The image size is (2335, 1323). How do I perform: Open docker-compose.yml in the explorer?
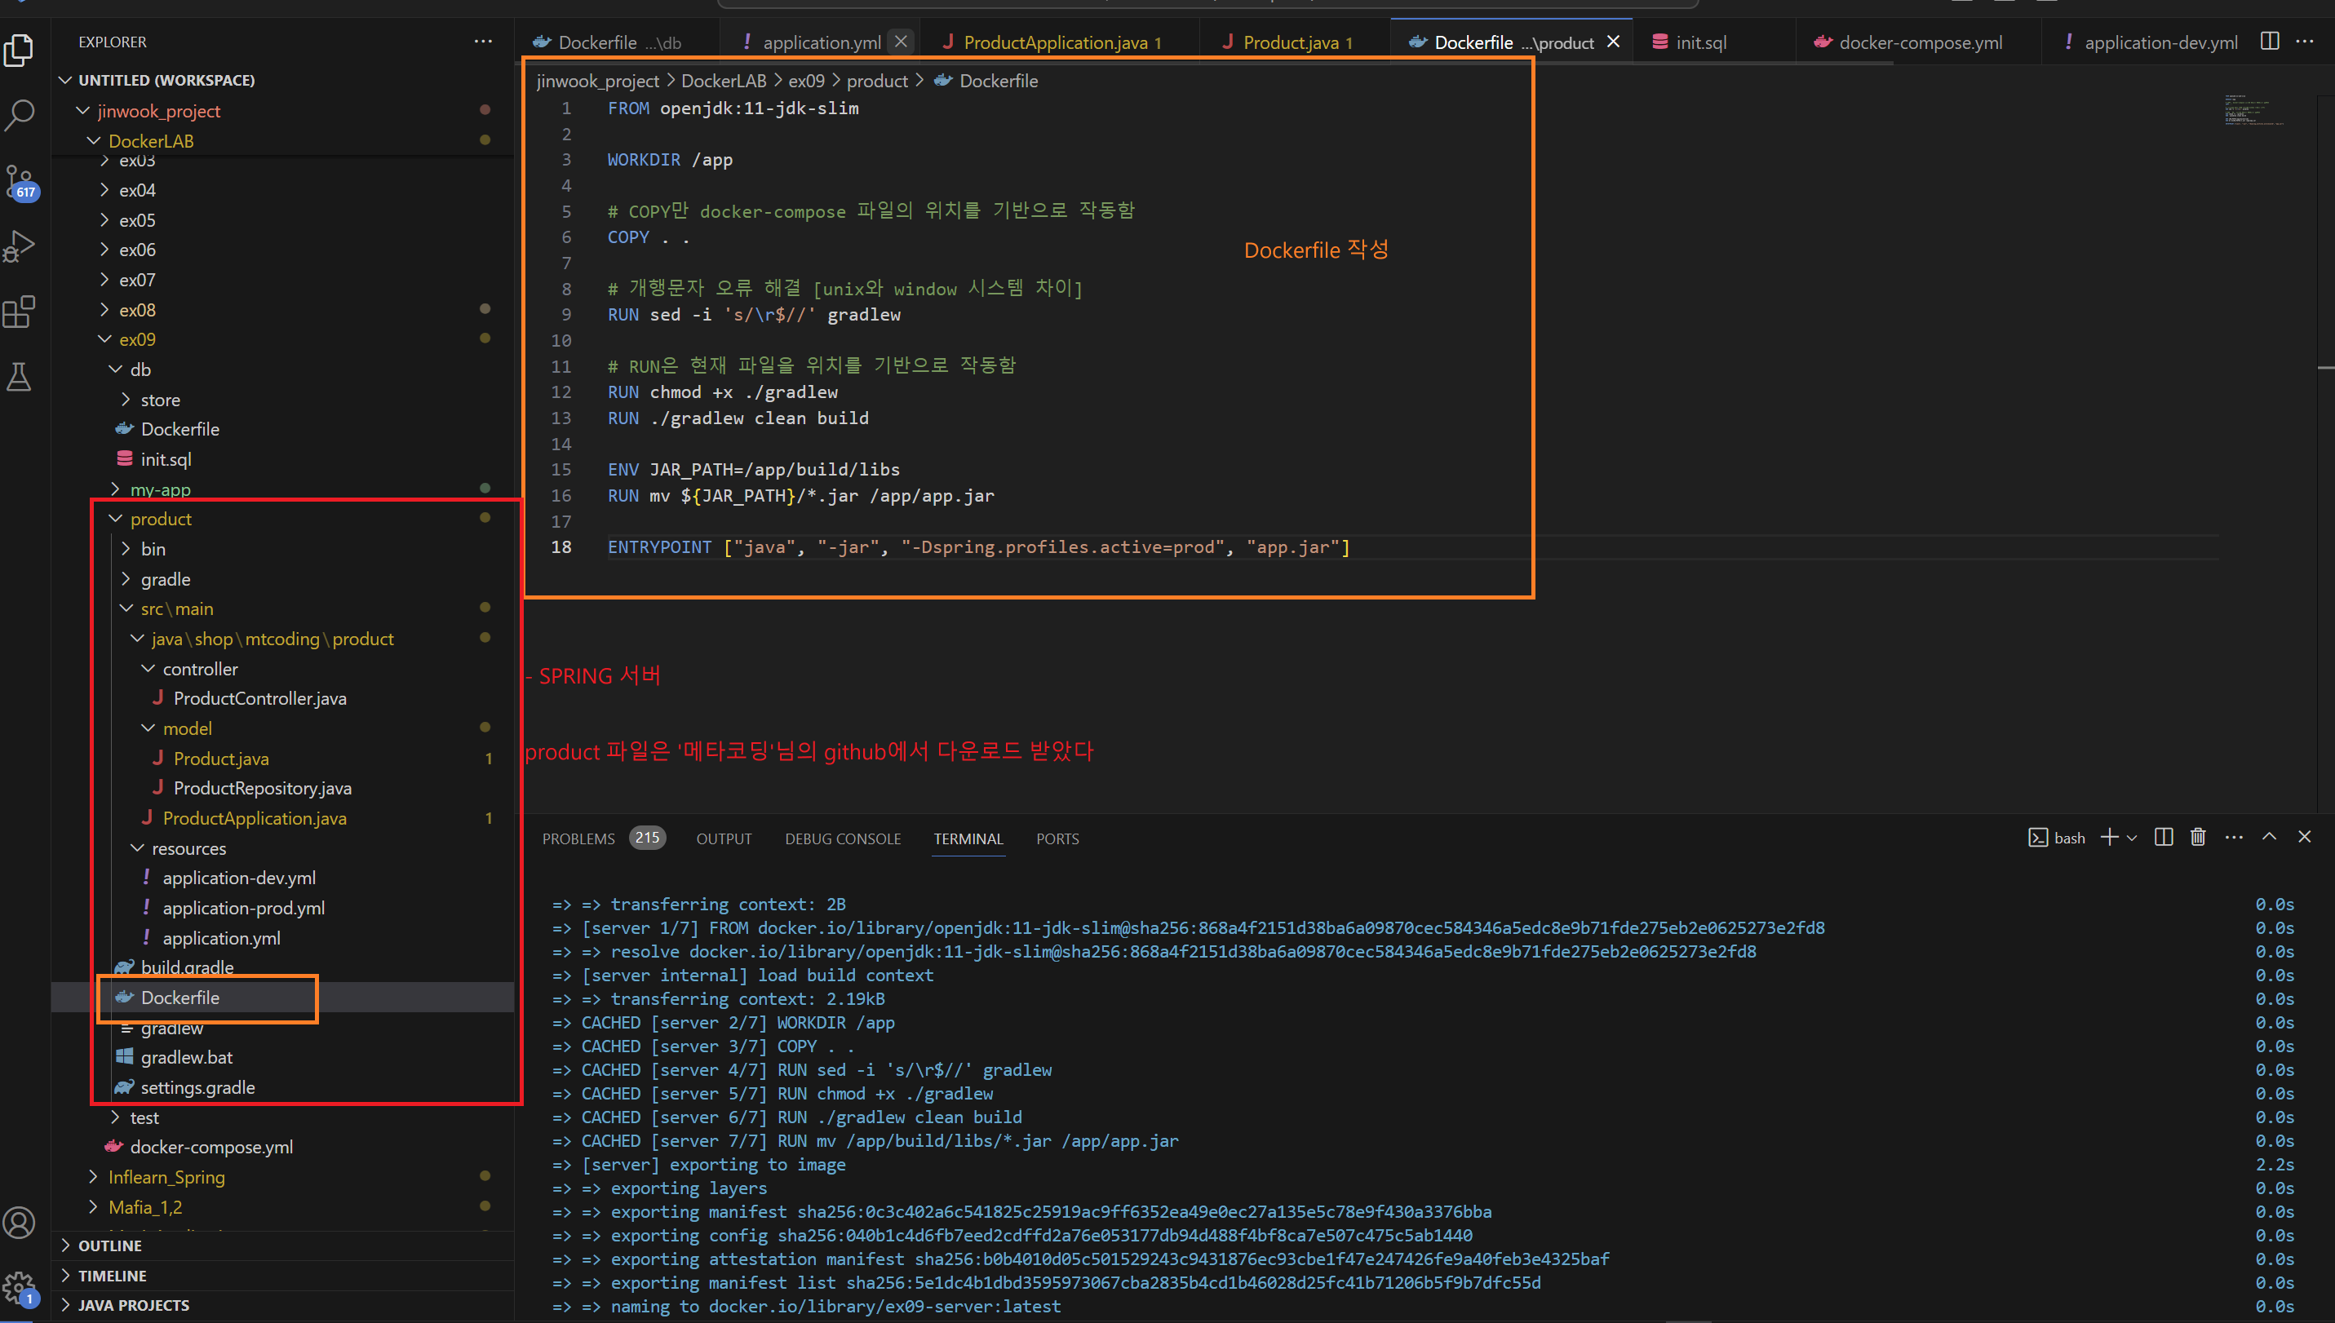(x=210, y=1148)
